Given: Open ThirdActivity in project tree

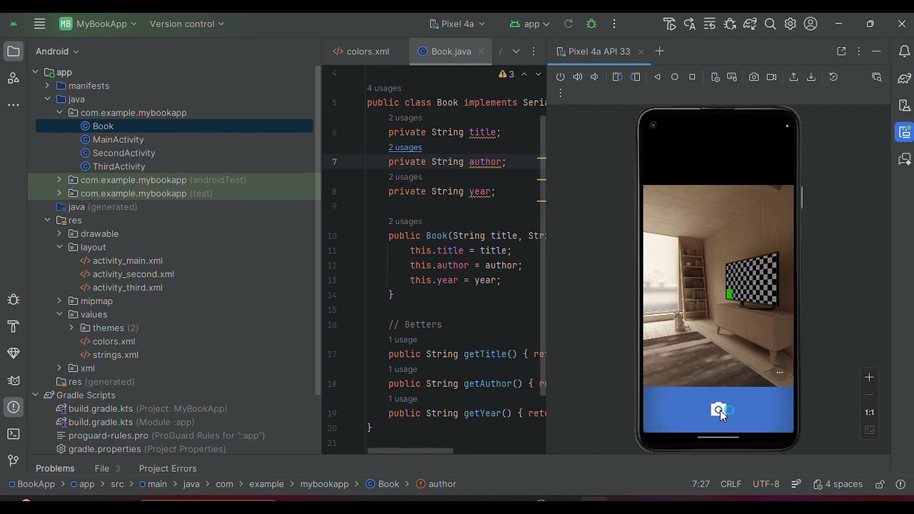Looking at the screenshot, I should 119,166.
